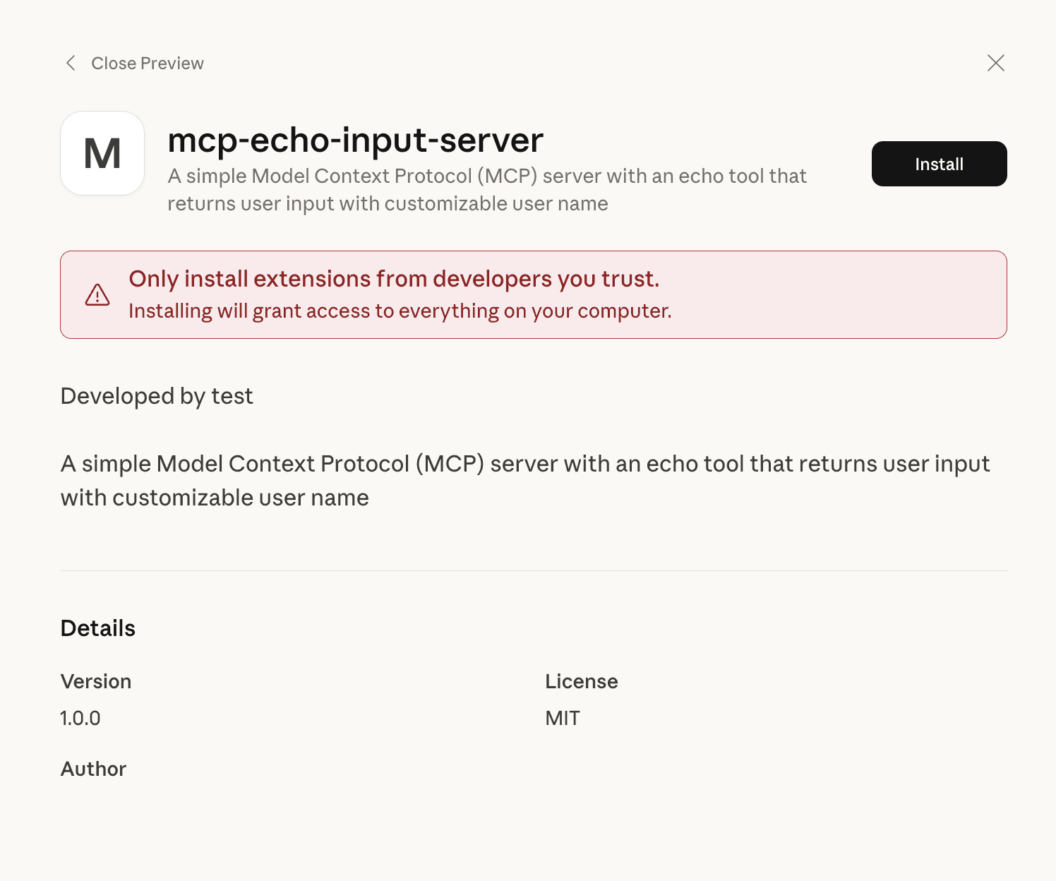Click the Author label
The height and width of the screenshot is (881, 1056).
[92, 769]
